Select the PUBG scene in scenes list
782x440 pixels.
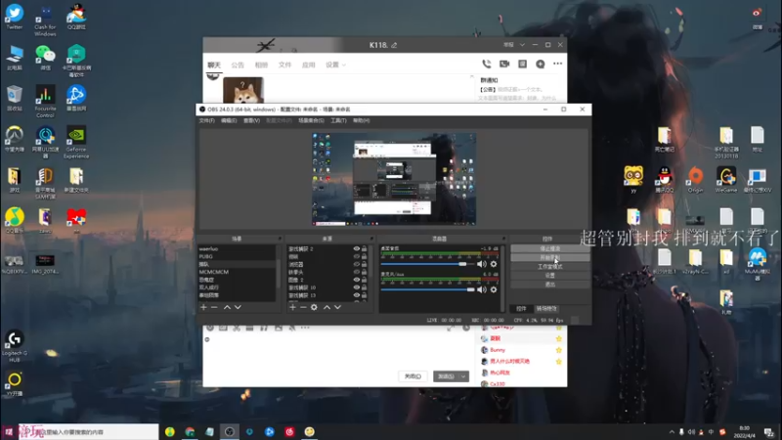[x=237, y=256]
